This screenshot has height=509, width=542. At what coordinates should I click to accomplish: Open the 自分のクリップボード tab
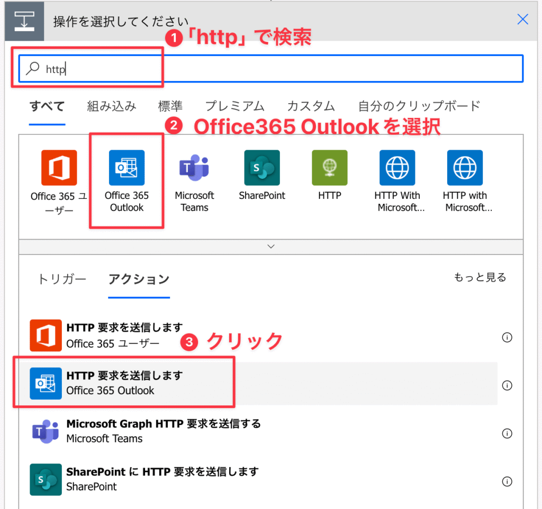click(419, 106)
